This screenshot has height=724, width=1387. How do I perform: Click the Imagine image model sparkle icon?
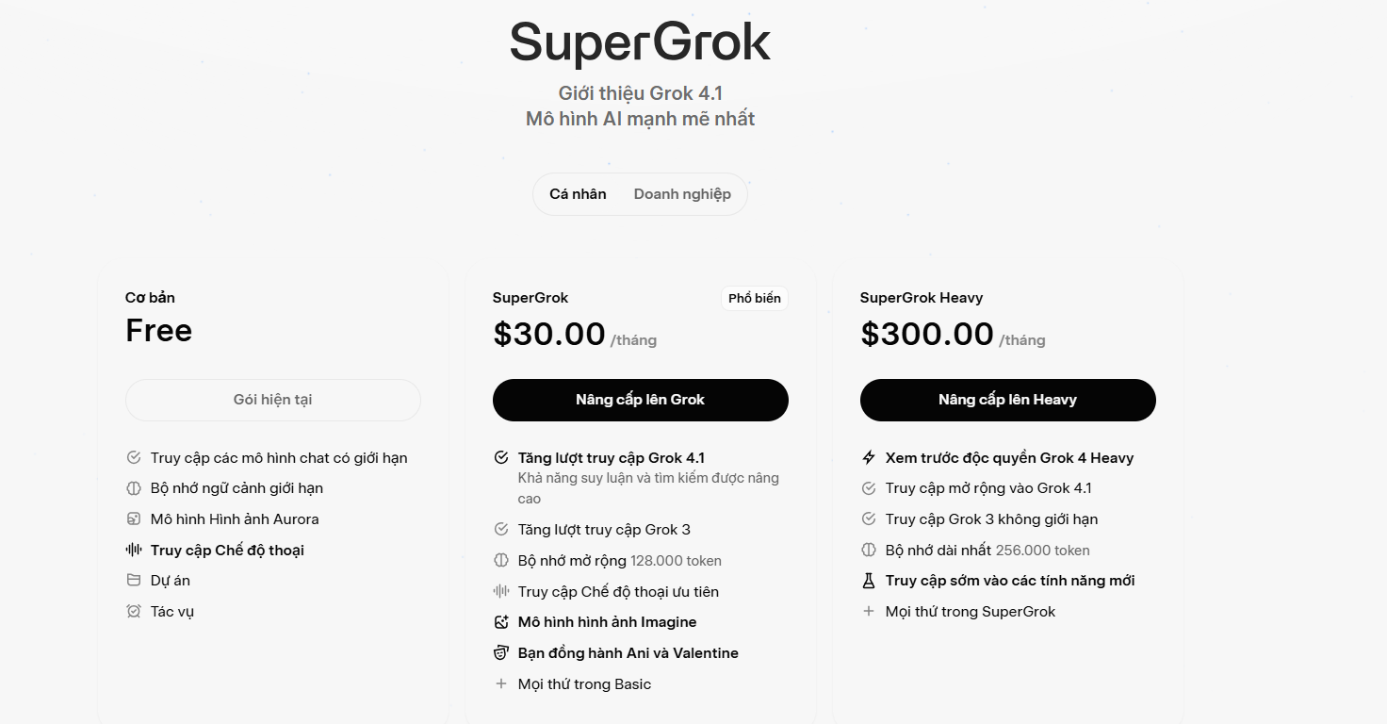[501, 622]
